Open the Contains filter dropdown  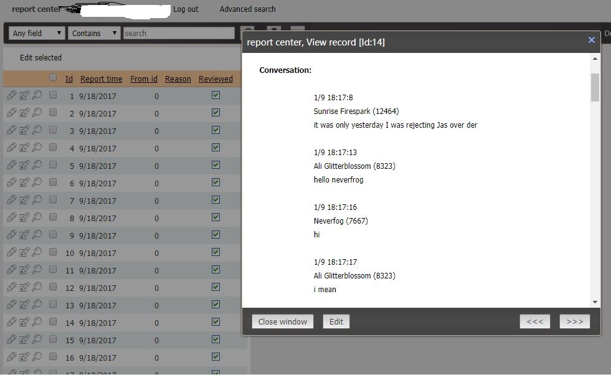94,33
